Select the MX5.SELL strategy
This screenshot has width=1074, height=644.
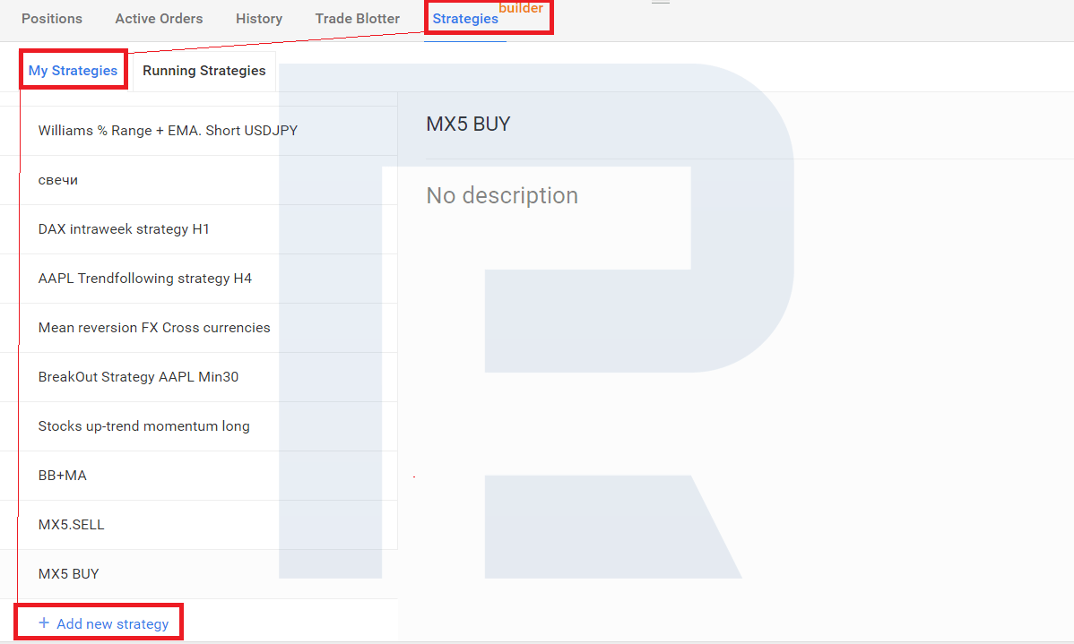[x=199, y=525]
